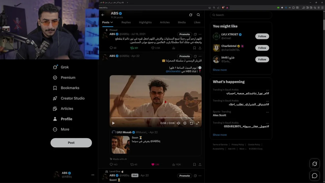Viewport: 325px width, 183px height.
Task: Open Premium in the left sidebar
Action: click(x=64, y=78)
